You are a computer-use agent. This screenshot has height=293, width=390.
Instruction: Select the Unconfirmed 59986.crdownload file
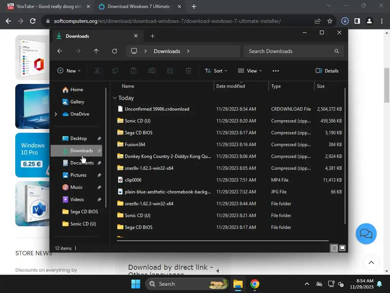pos(229,109)
